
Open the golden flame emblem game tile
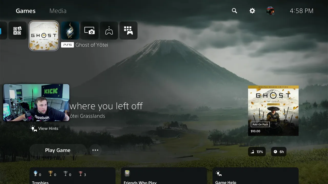(70, 31)
